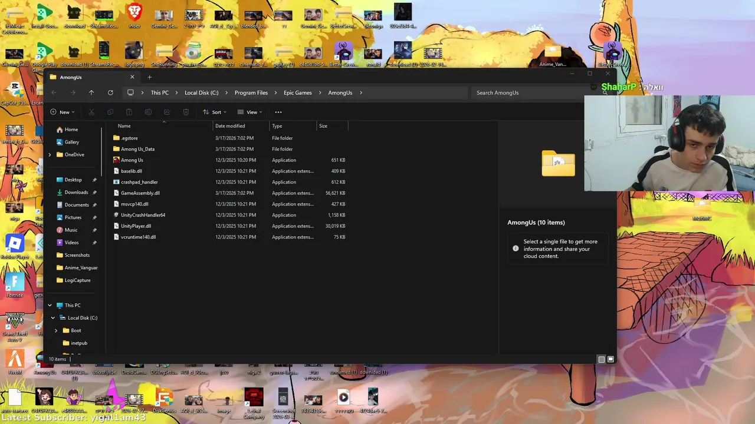This screenshot has height=424, width=755.
Task: Click Epic Games breadcrumb
Action: coord(297,92)
